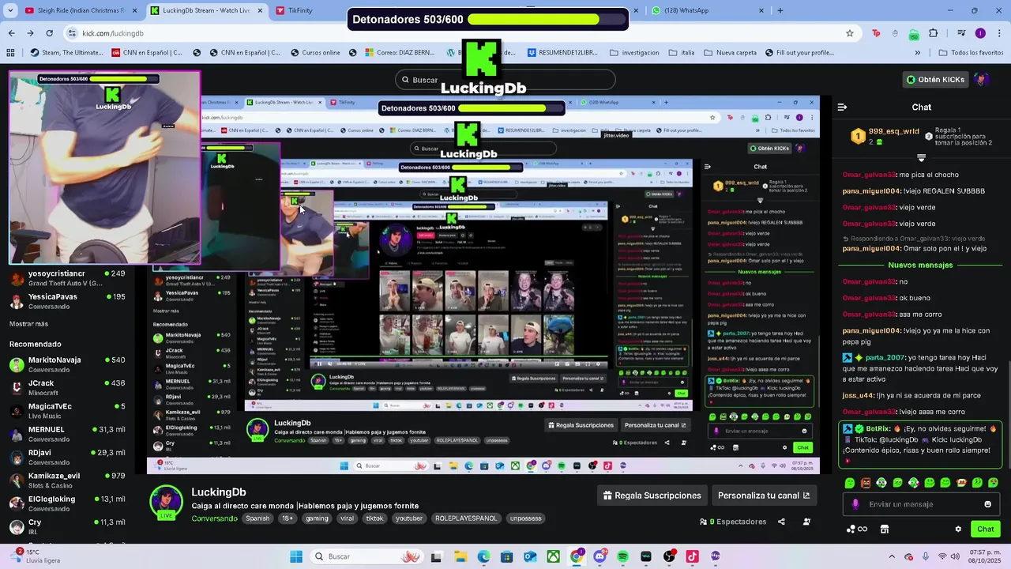Screen dimensions: 1011x569
Task: Open Spotify from the taskbar
Action: pos(622,556)
